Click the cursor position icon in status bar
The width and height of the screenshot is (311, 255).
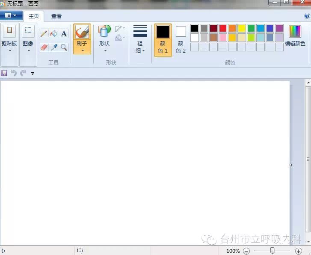coord(3,251)
